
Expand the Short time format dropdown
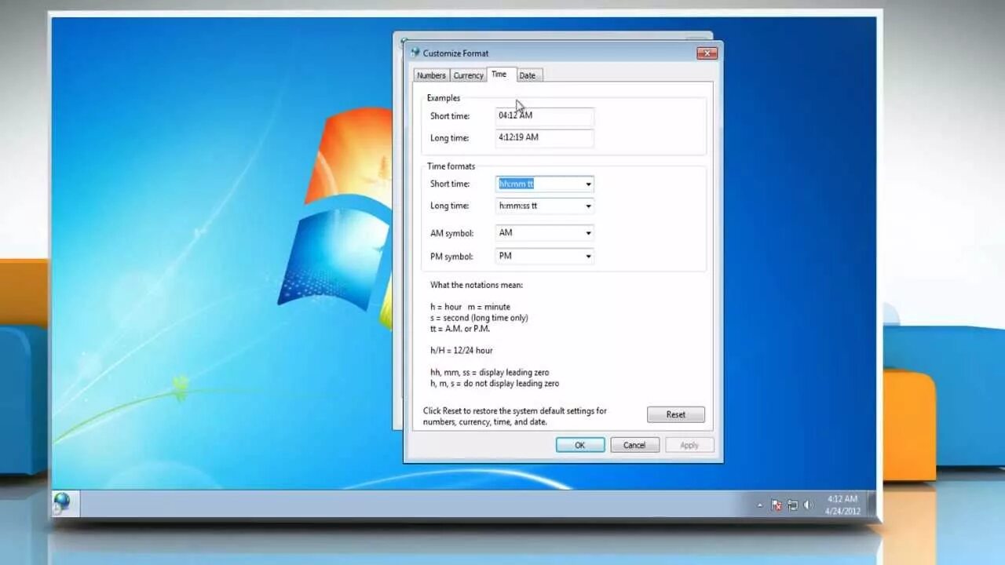coord(588,184)
